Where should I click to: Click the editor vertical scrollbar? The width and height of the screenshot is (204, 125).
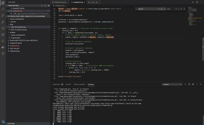point(203,49)
